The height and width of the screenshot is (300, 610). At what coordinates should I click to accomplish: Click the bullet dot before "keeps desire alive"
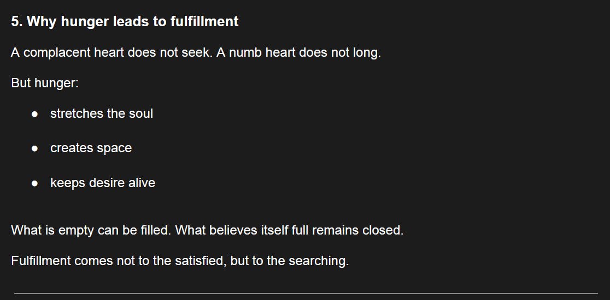coord(34,183)
